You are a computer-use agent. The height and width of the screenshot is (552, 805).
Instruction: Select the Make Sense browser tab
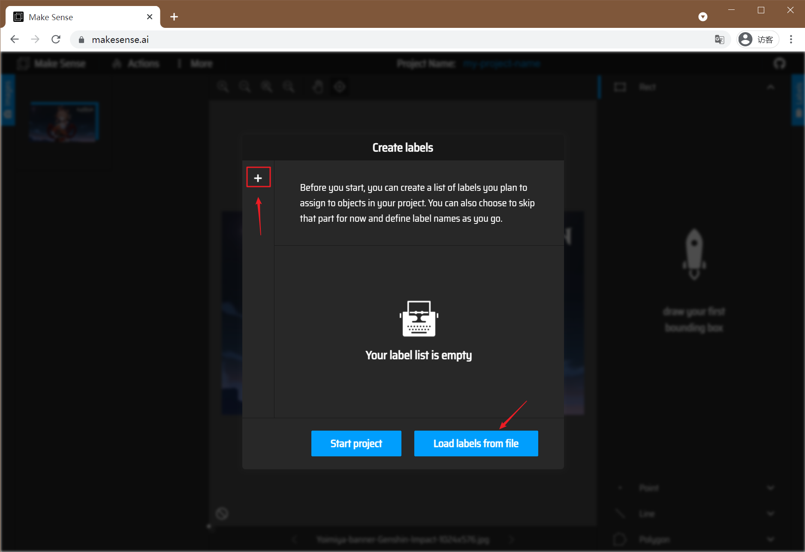[x=83, y=17]
